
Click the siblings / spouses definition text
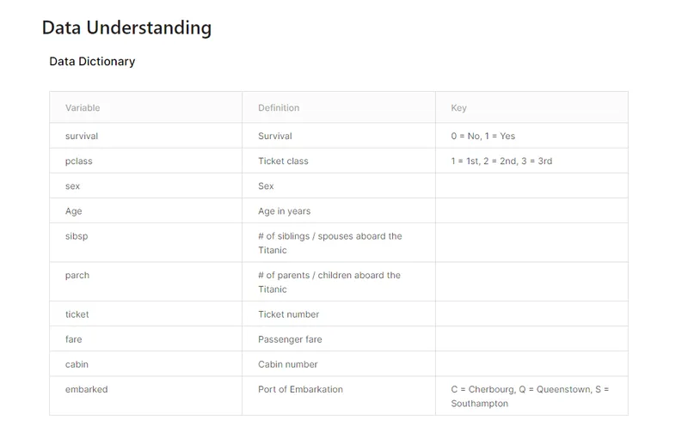coord(330,243)
